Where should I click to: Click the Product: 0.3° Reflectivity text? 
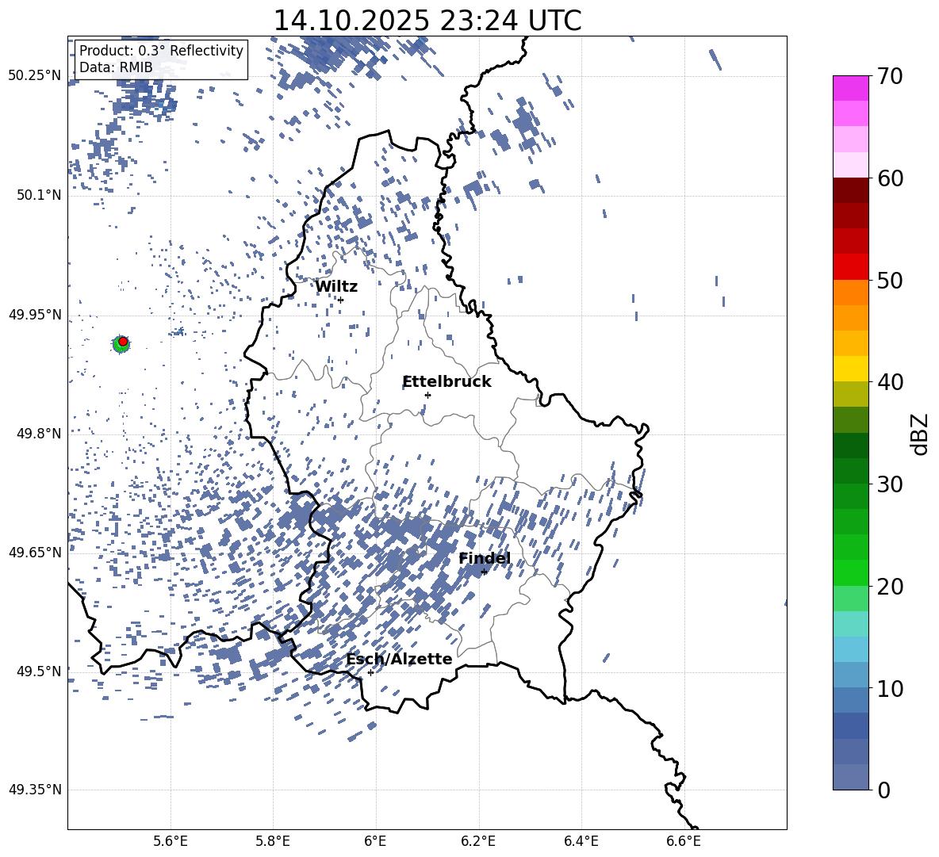(x=161, y=50)
